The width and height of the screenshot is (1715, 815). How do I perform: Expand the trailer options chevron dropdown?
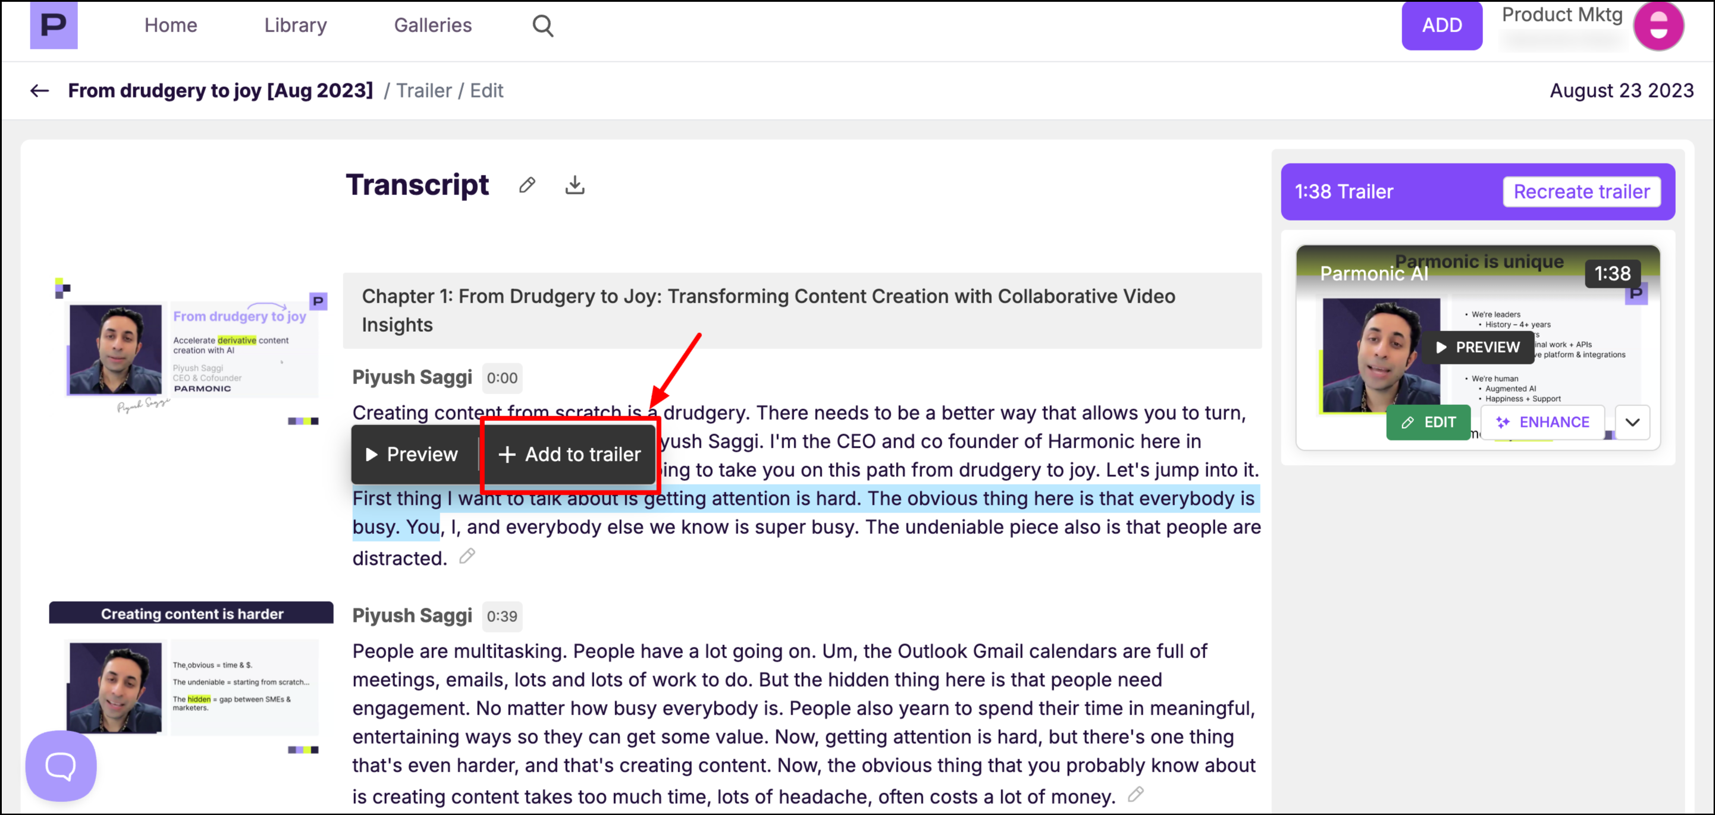coord(1632,422)
